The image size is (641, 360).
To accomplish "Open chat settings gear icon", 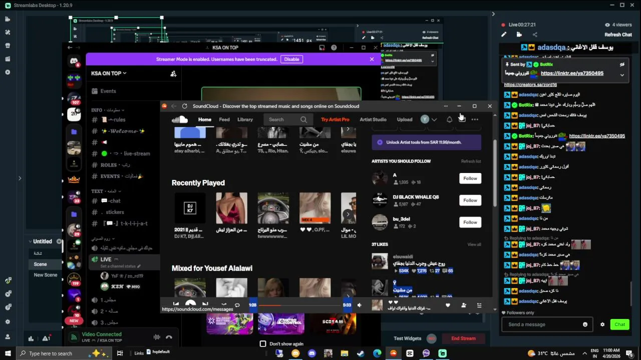I will click(602, 324).
